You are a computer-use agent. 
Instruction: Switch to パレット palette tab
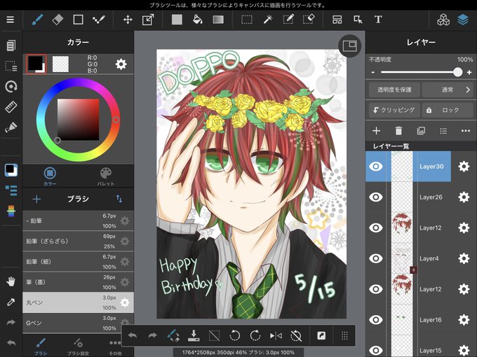[x=106, y=176]
